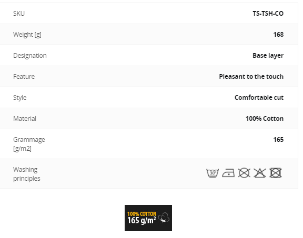303x238 pixels.
Task: Select the SKU value TS-TSH-CO
Action: [x=268, y=14]
